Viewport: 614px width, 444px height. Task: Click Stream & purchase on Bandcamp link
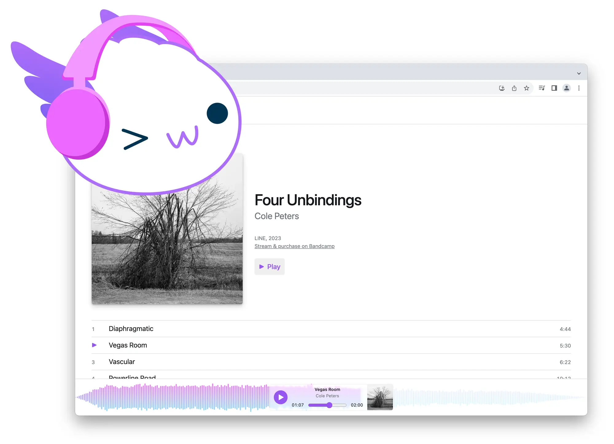295,246
